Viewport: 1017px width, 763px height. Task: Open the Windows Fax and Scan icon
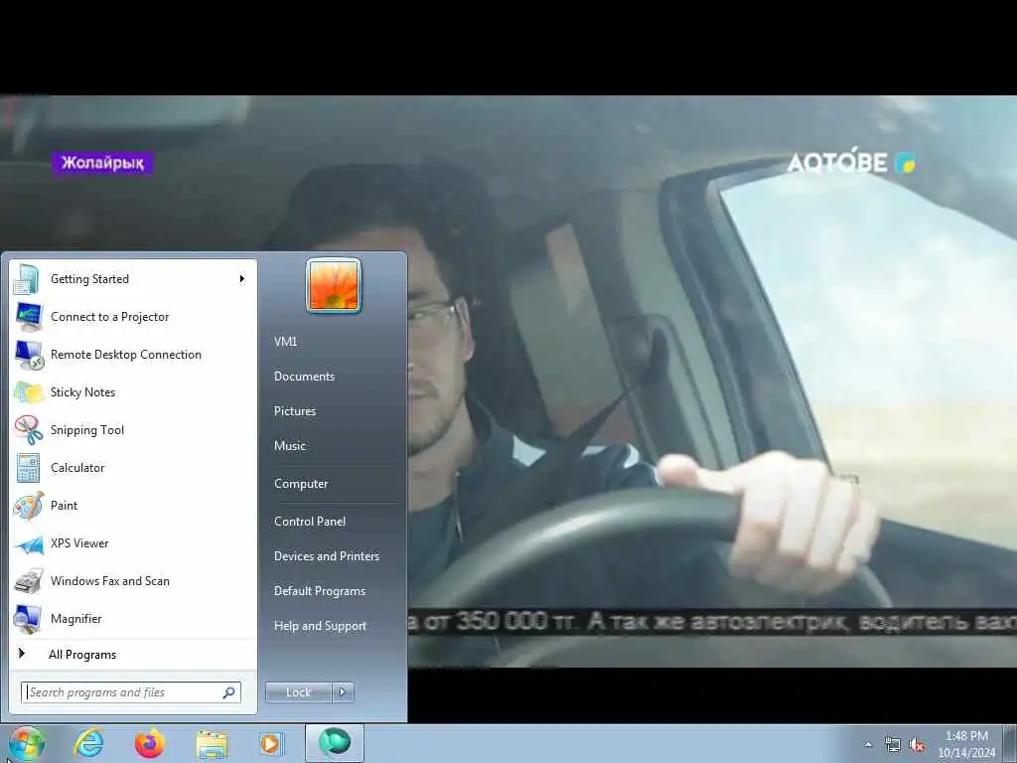coord(29,581)
